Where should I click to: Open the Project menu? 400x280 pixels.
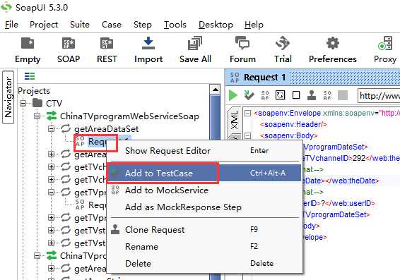click(x=44, y=25)
